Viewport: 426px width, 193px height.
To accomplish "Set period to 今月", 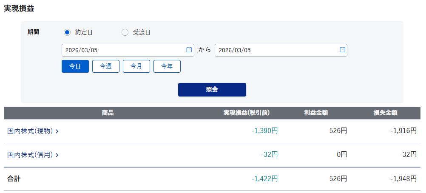I will (x=136, y=66).
